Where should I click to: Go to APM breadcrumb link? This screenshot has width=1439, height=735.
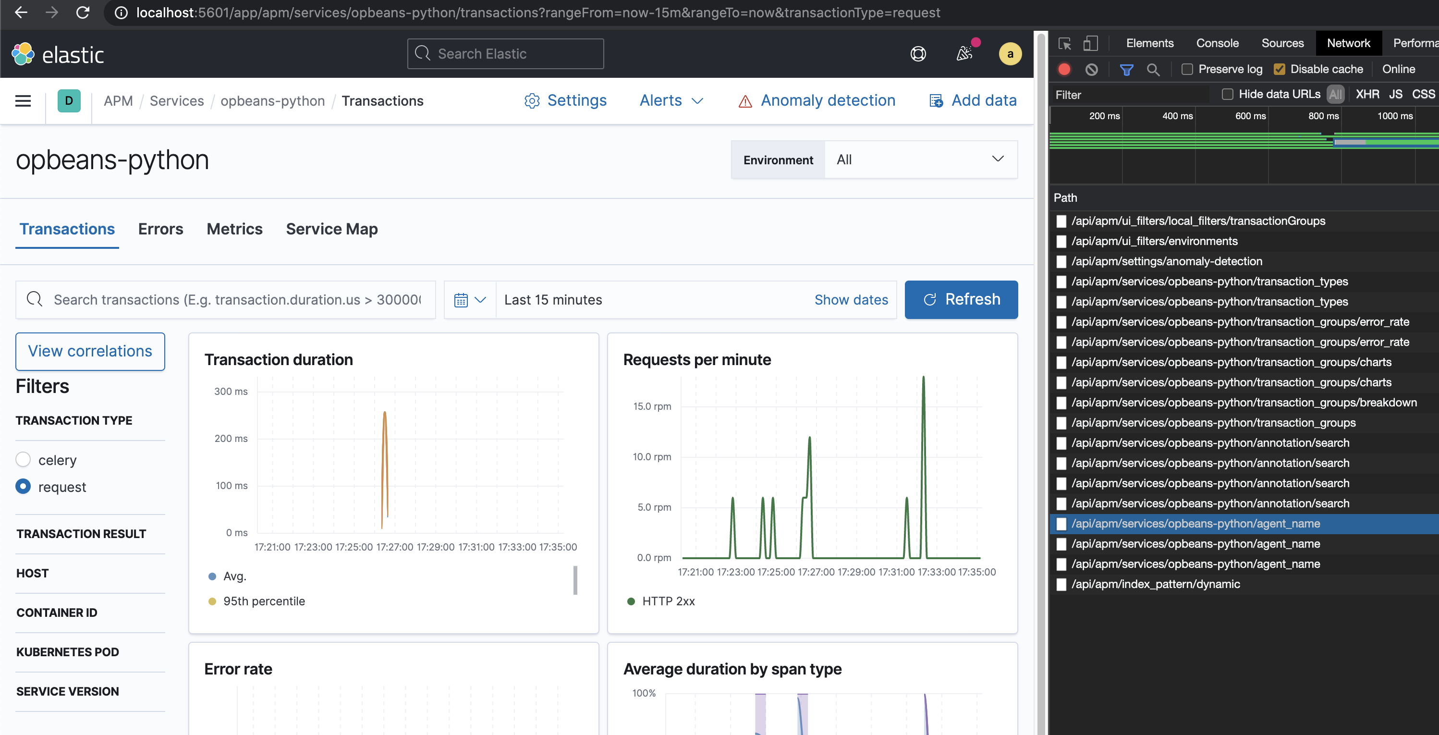[x=119, y=100]
